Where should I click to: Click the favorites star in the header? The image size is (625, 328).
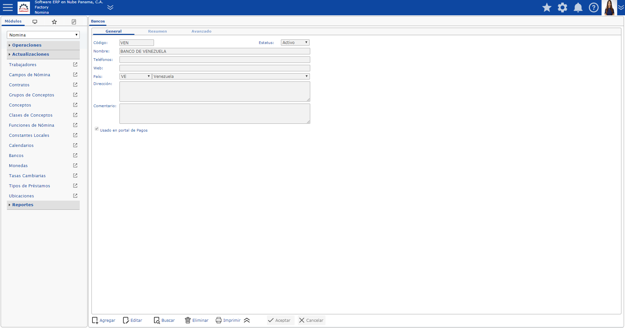[x=547, y=7]
